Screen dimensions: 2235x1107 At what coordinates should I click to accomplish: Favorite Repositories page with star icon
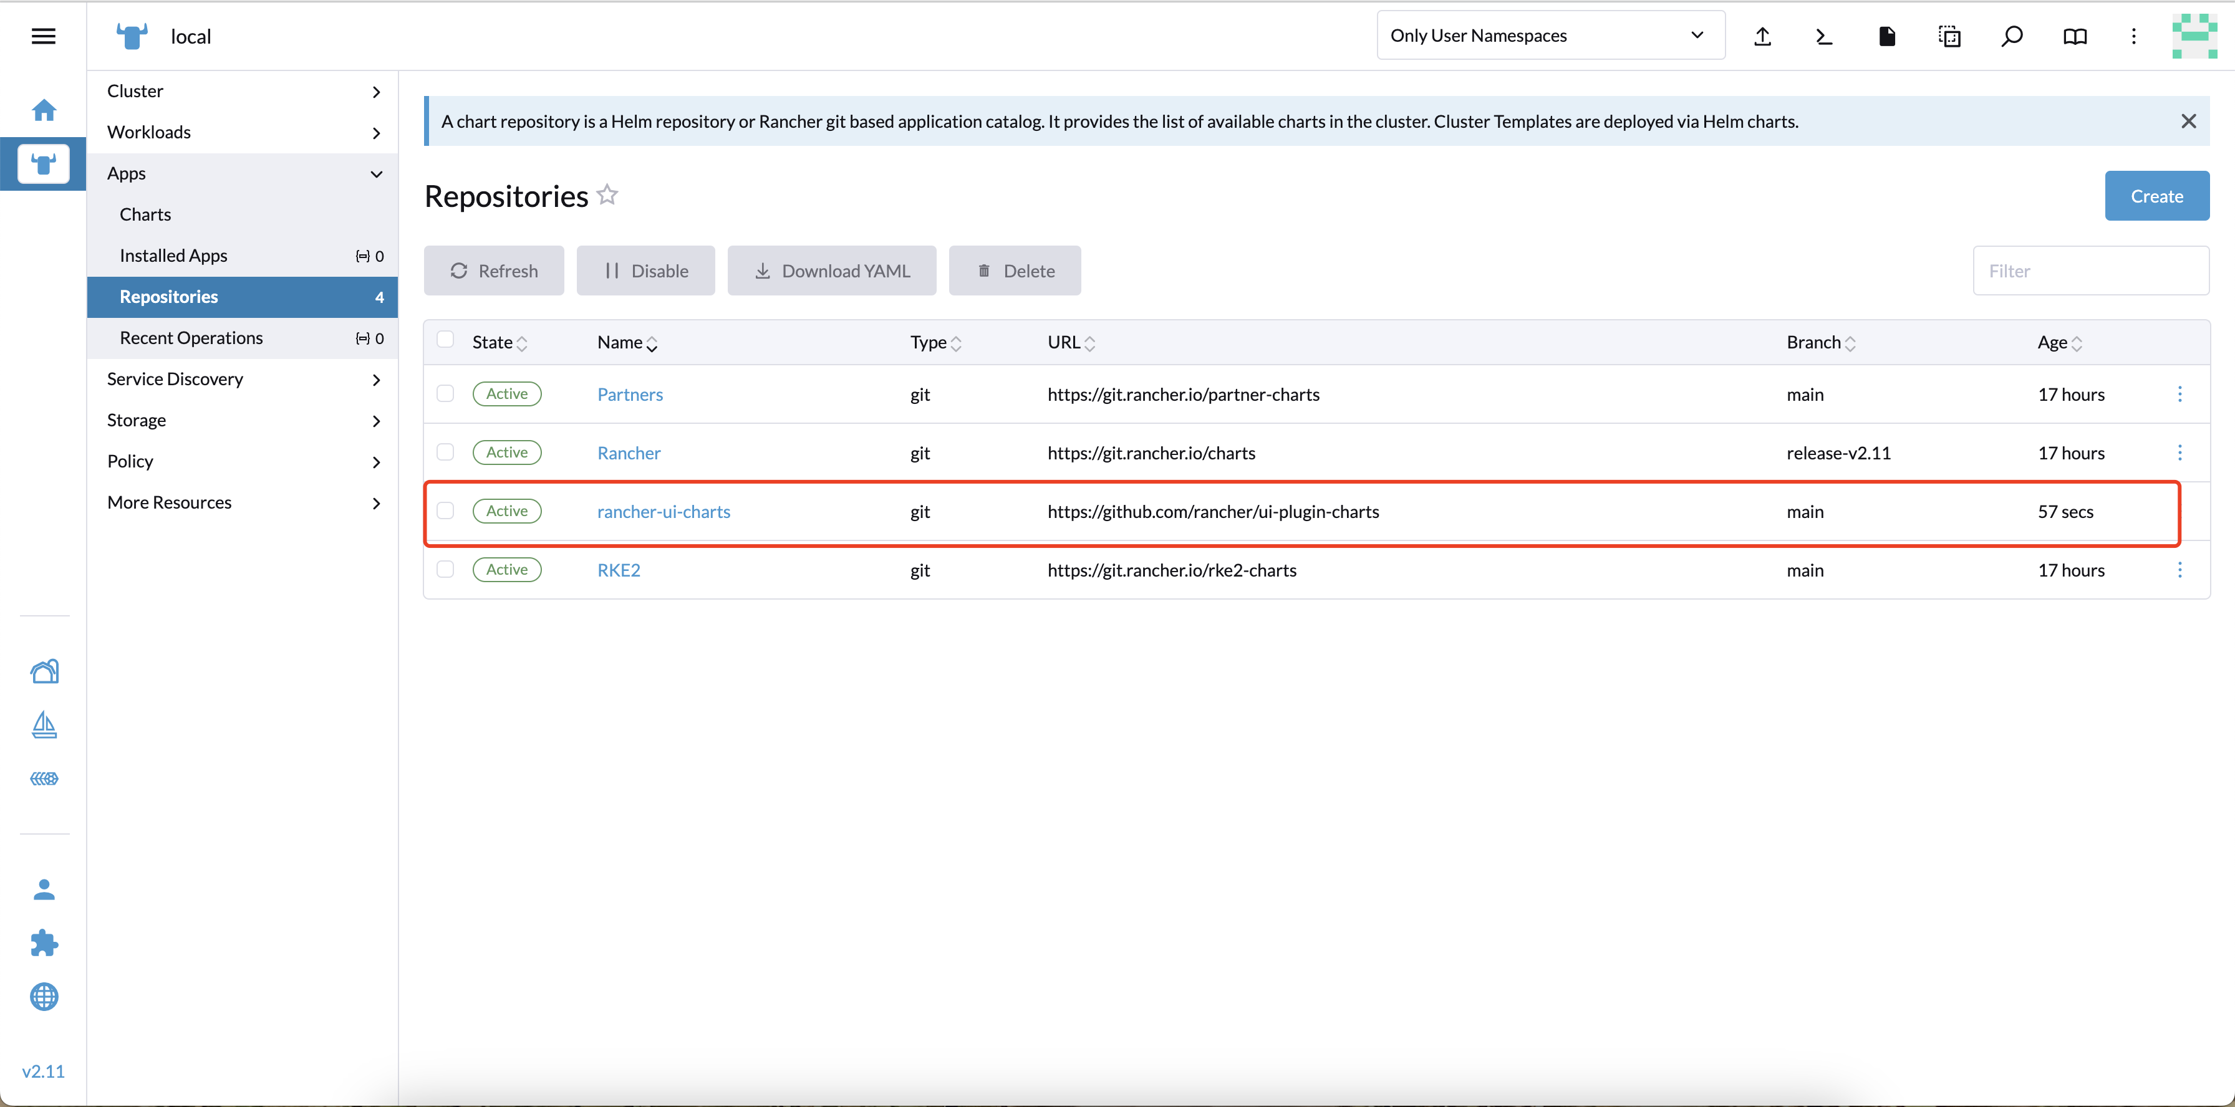(x=607, y=195)
